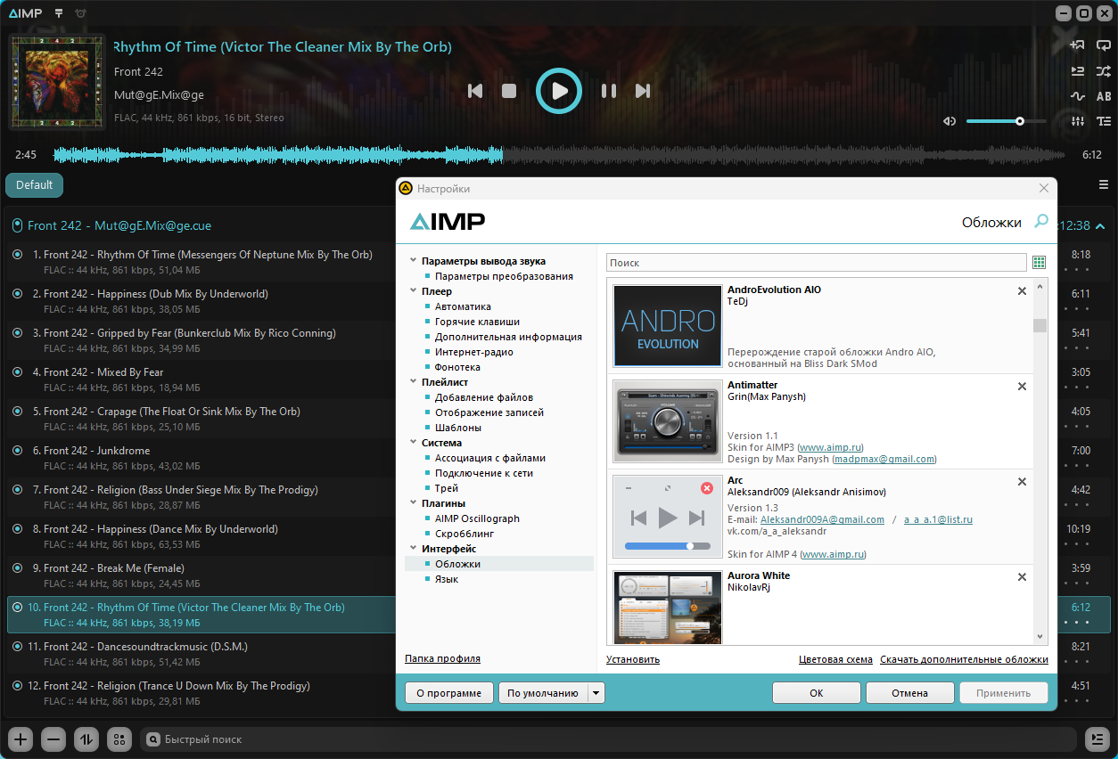Add files with the plus button

21,739
